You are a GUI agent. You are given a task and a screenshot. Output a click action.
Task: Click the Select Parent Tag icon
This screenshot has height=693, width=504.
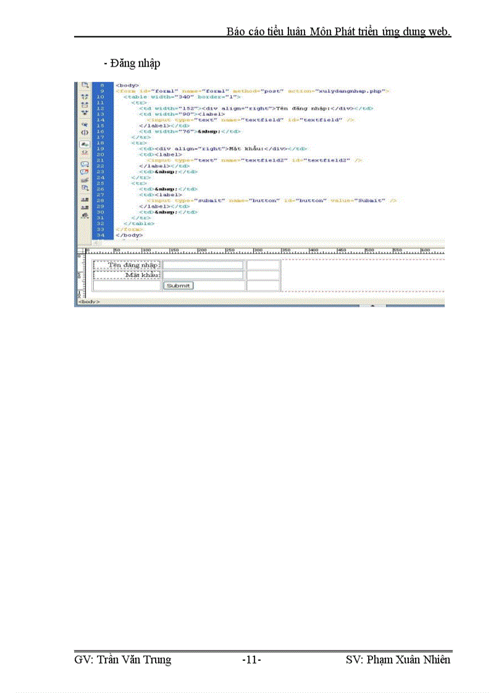pyautogui.click(x=85, y=123)
